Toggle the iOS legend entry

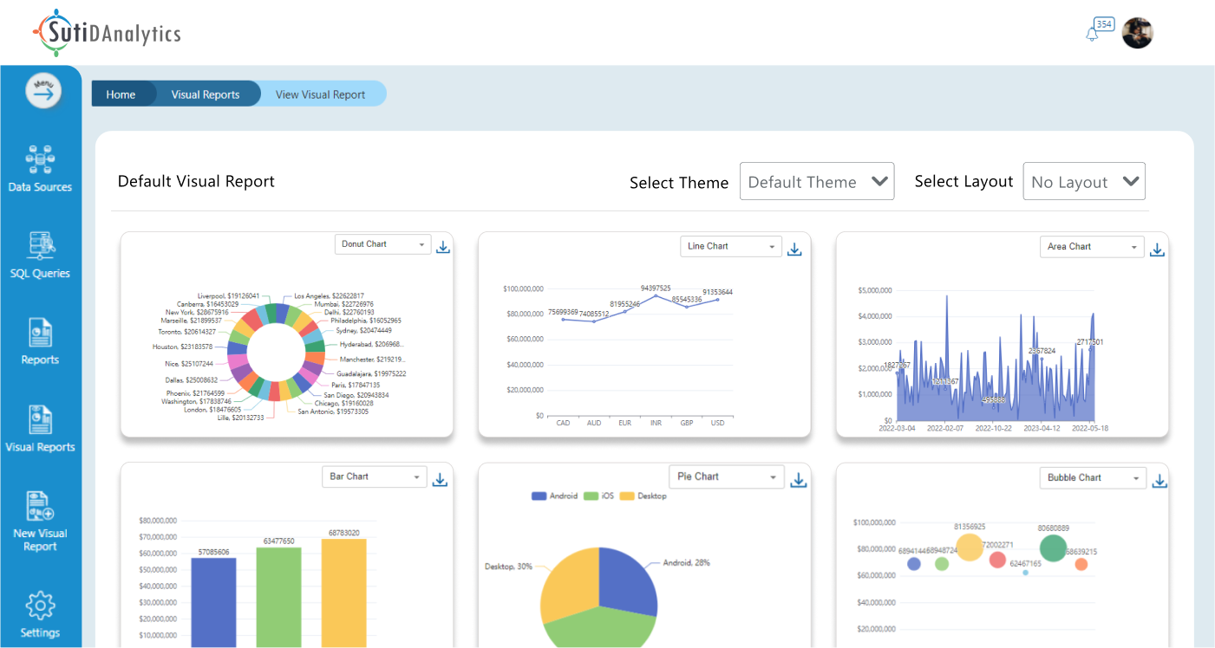(x=599, y=496)
